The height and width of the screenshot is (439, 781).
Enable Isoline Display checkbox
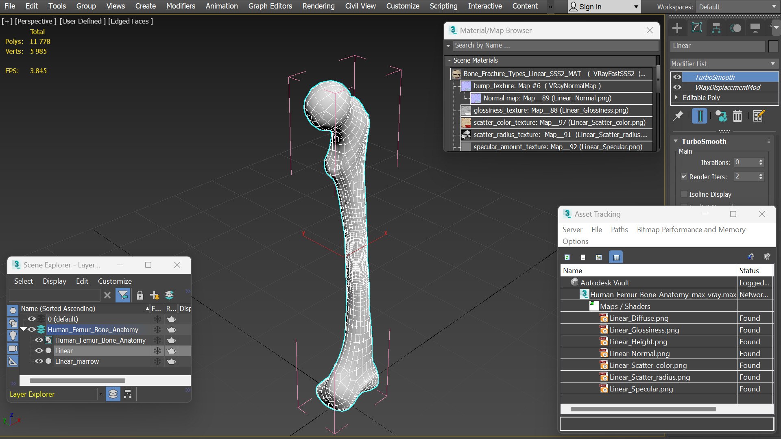pos(684,194)
